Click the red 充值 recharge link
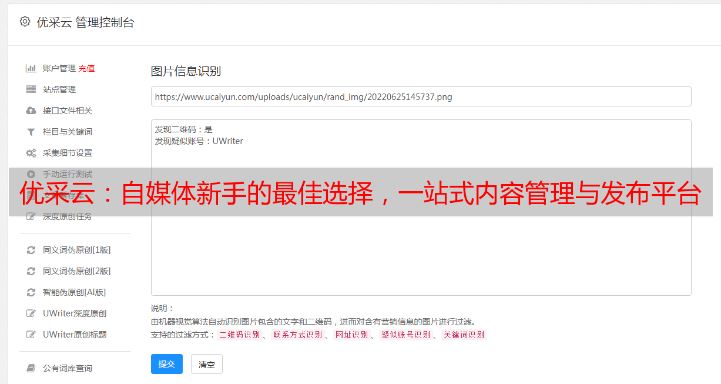Image resolution: width=721 pixels, height=384 pixels. (86, 68)
